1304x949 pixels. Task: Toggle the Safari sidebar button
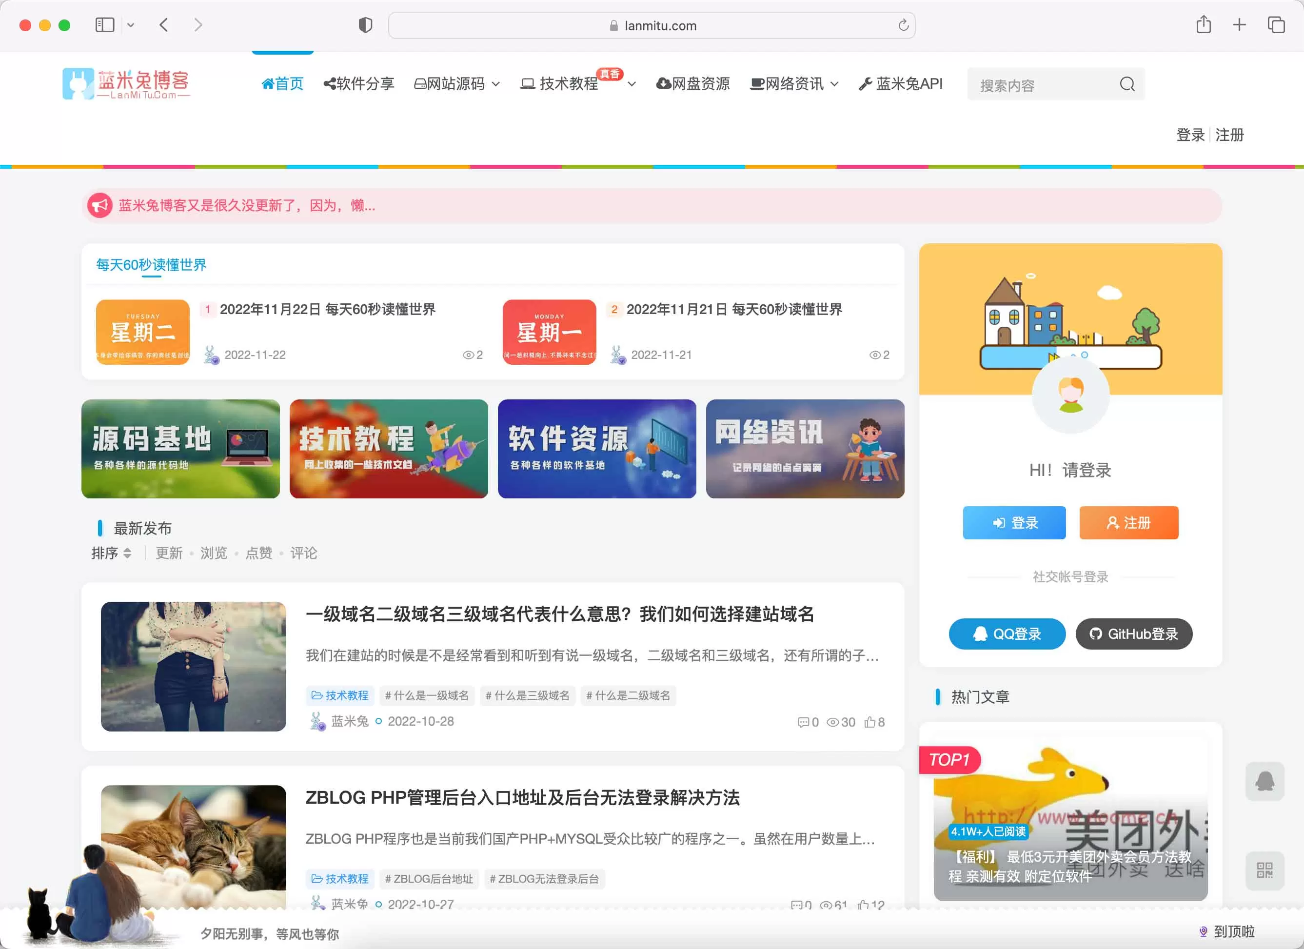pos(105,25)
